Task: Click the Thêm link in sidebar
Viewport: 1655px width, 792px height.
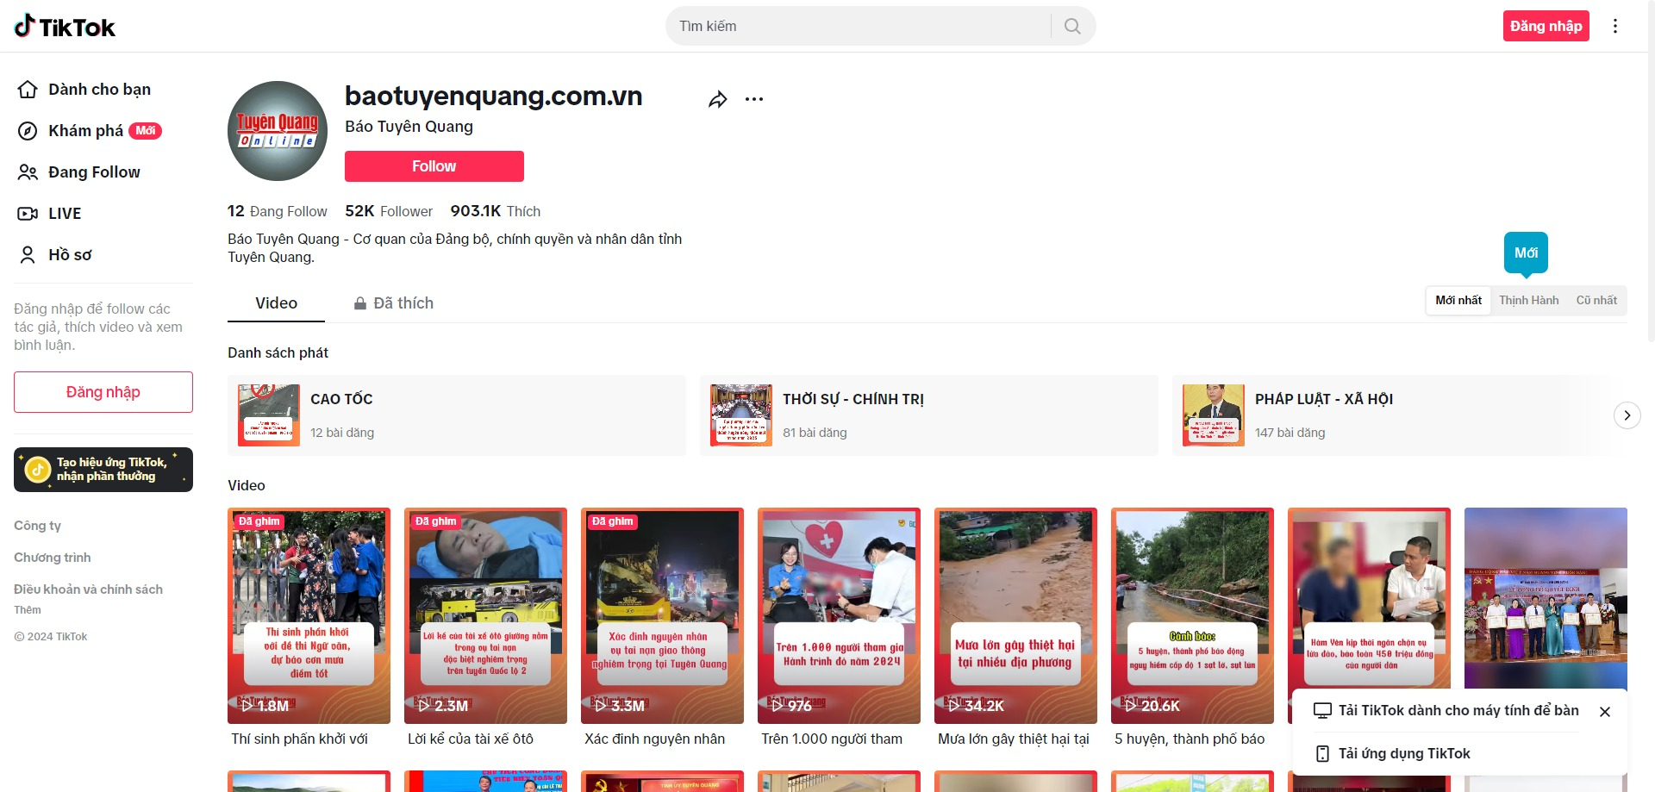Action: point(28,609)
